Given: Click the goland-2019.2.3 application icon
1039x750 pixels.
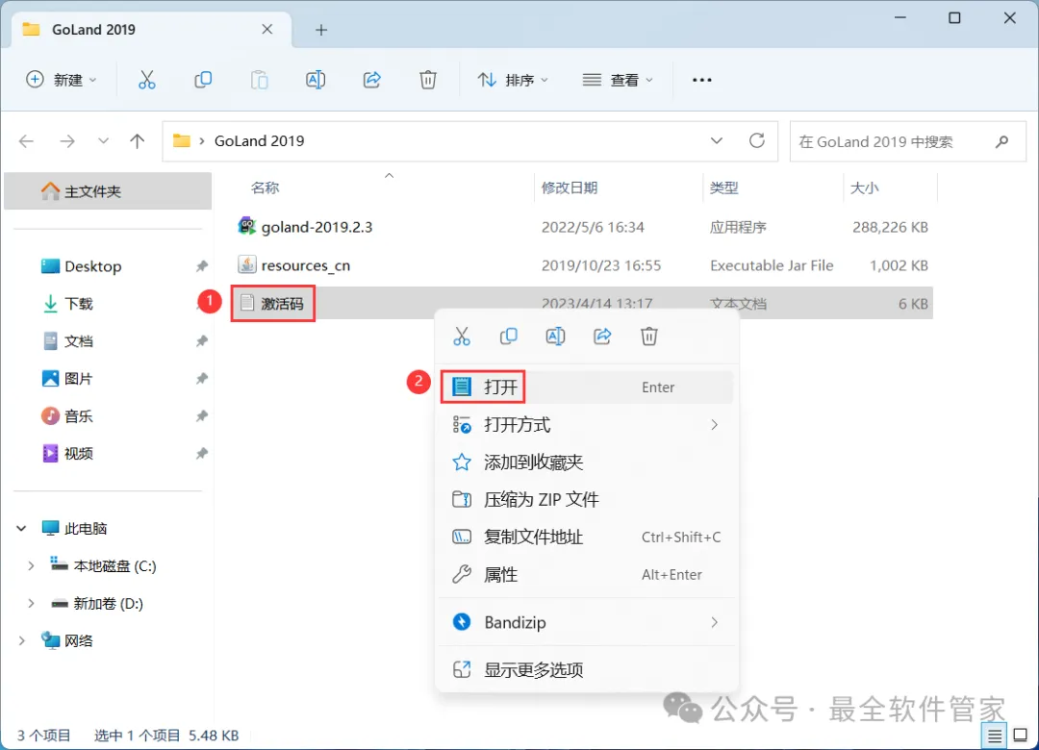Looking at the screenshot, I should (x=246, y=227).
